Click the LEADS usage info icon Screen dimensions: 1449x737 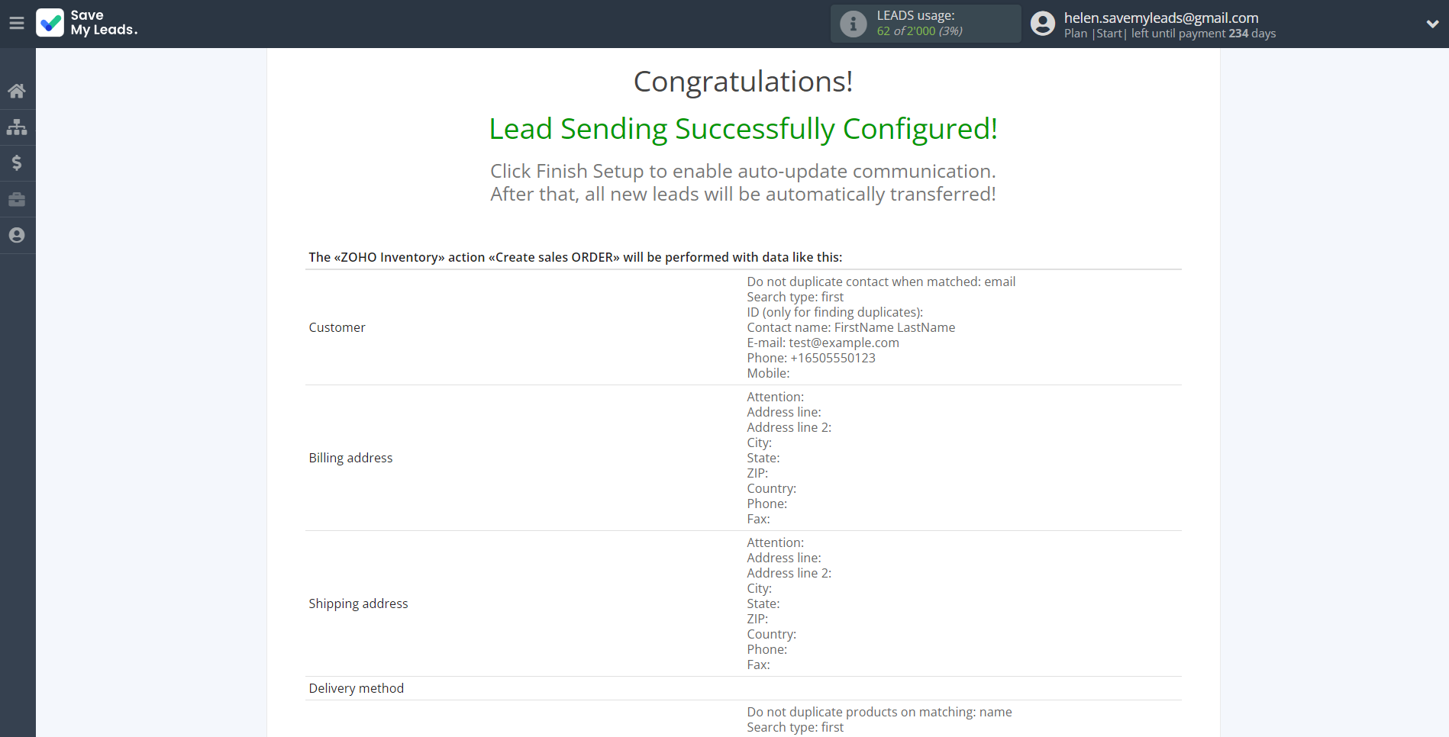[x=853, y=24]
